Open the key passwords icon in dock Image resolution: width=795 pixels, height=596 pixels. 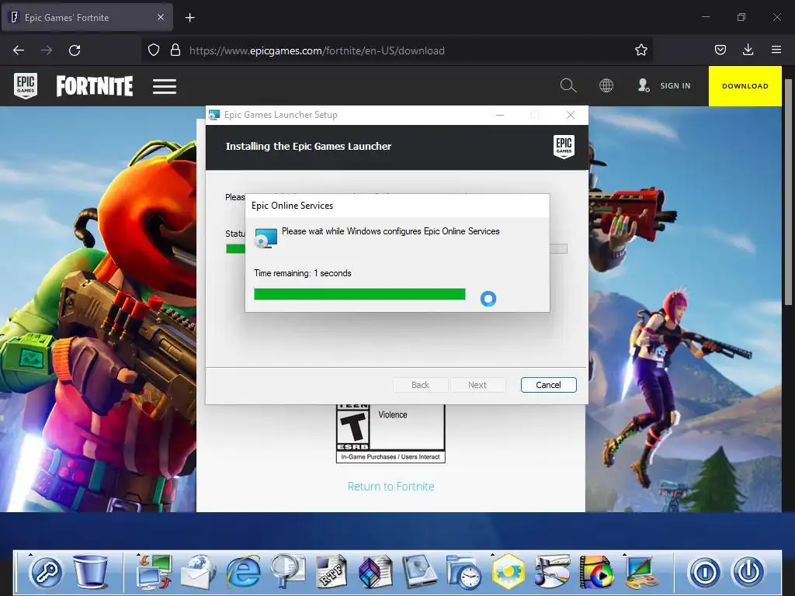click(x=46, y=573)
